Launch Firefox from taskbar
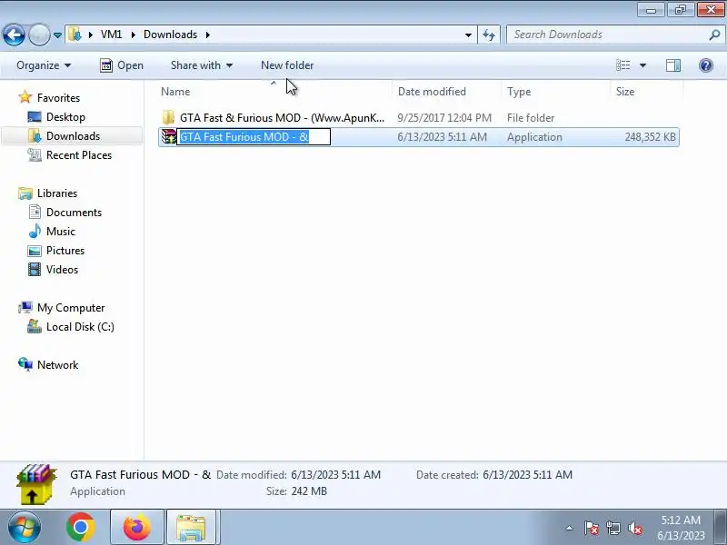The width and height of the screenshot is (727, 545). [137, 528]
